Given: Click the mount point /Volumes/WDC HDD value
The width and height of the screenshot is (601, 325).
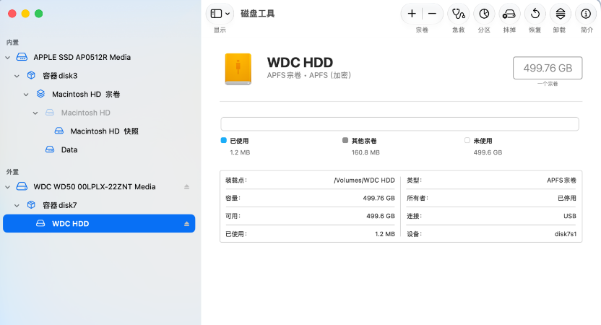Looking at the screenshot, I should (x=364, y=180).
